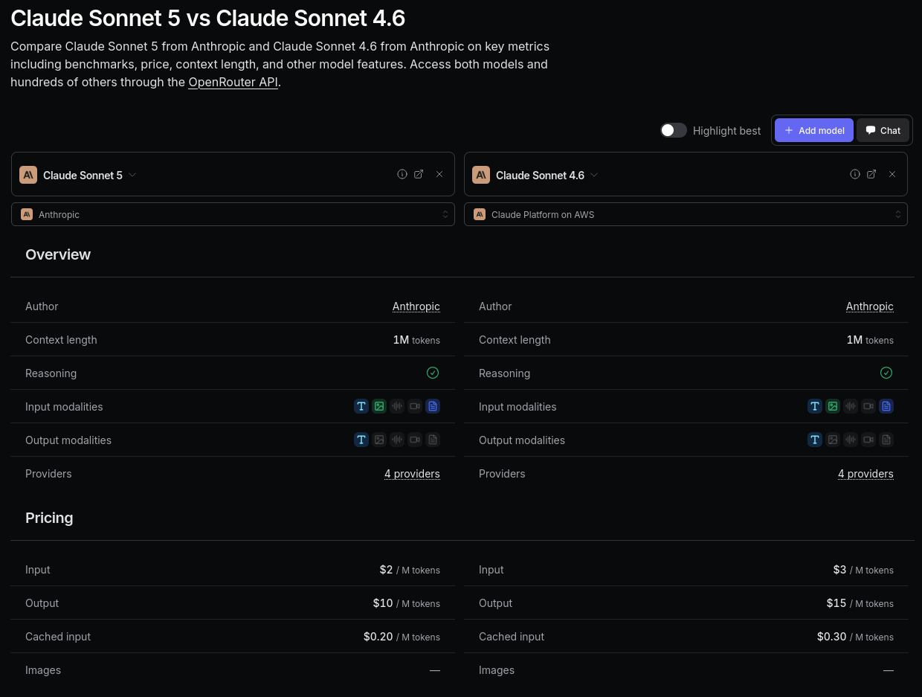This screenshot has height=697, width=922.
Task: Click the Add model button
Action: 814,130
